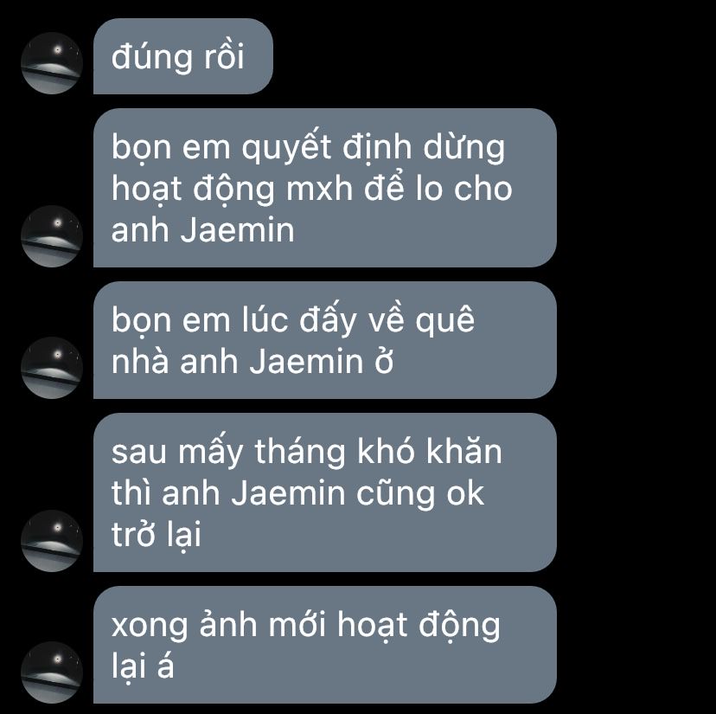716x714 pixels.
Task: Open avatar beside the 'trở lại' message
Action: pos(52,540)
